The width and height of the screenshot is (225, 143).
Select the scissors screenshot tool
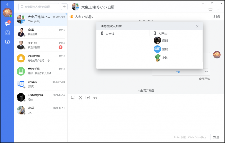coord(80,97)
